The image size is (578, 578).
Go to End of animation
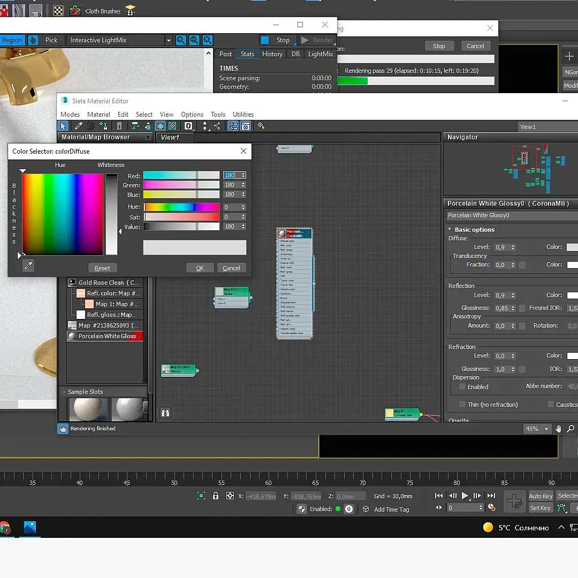(491, 496)
